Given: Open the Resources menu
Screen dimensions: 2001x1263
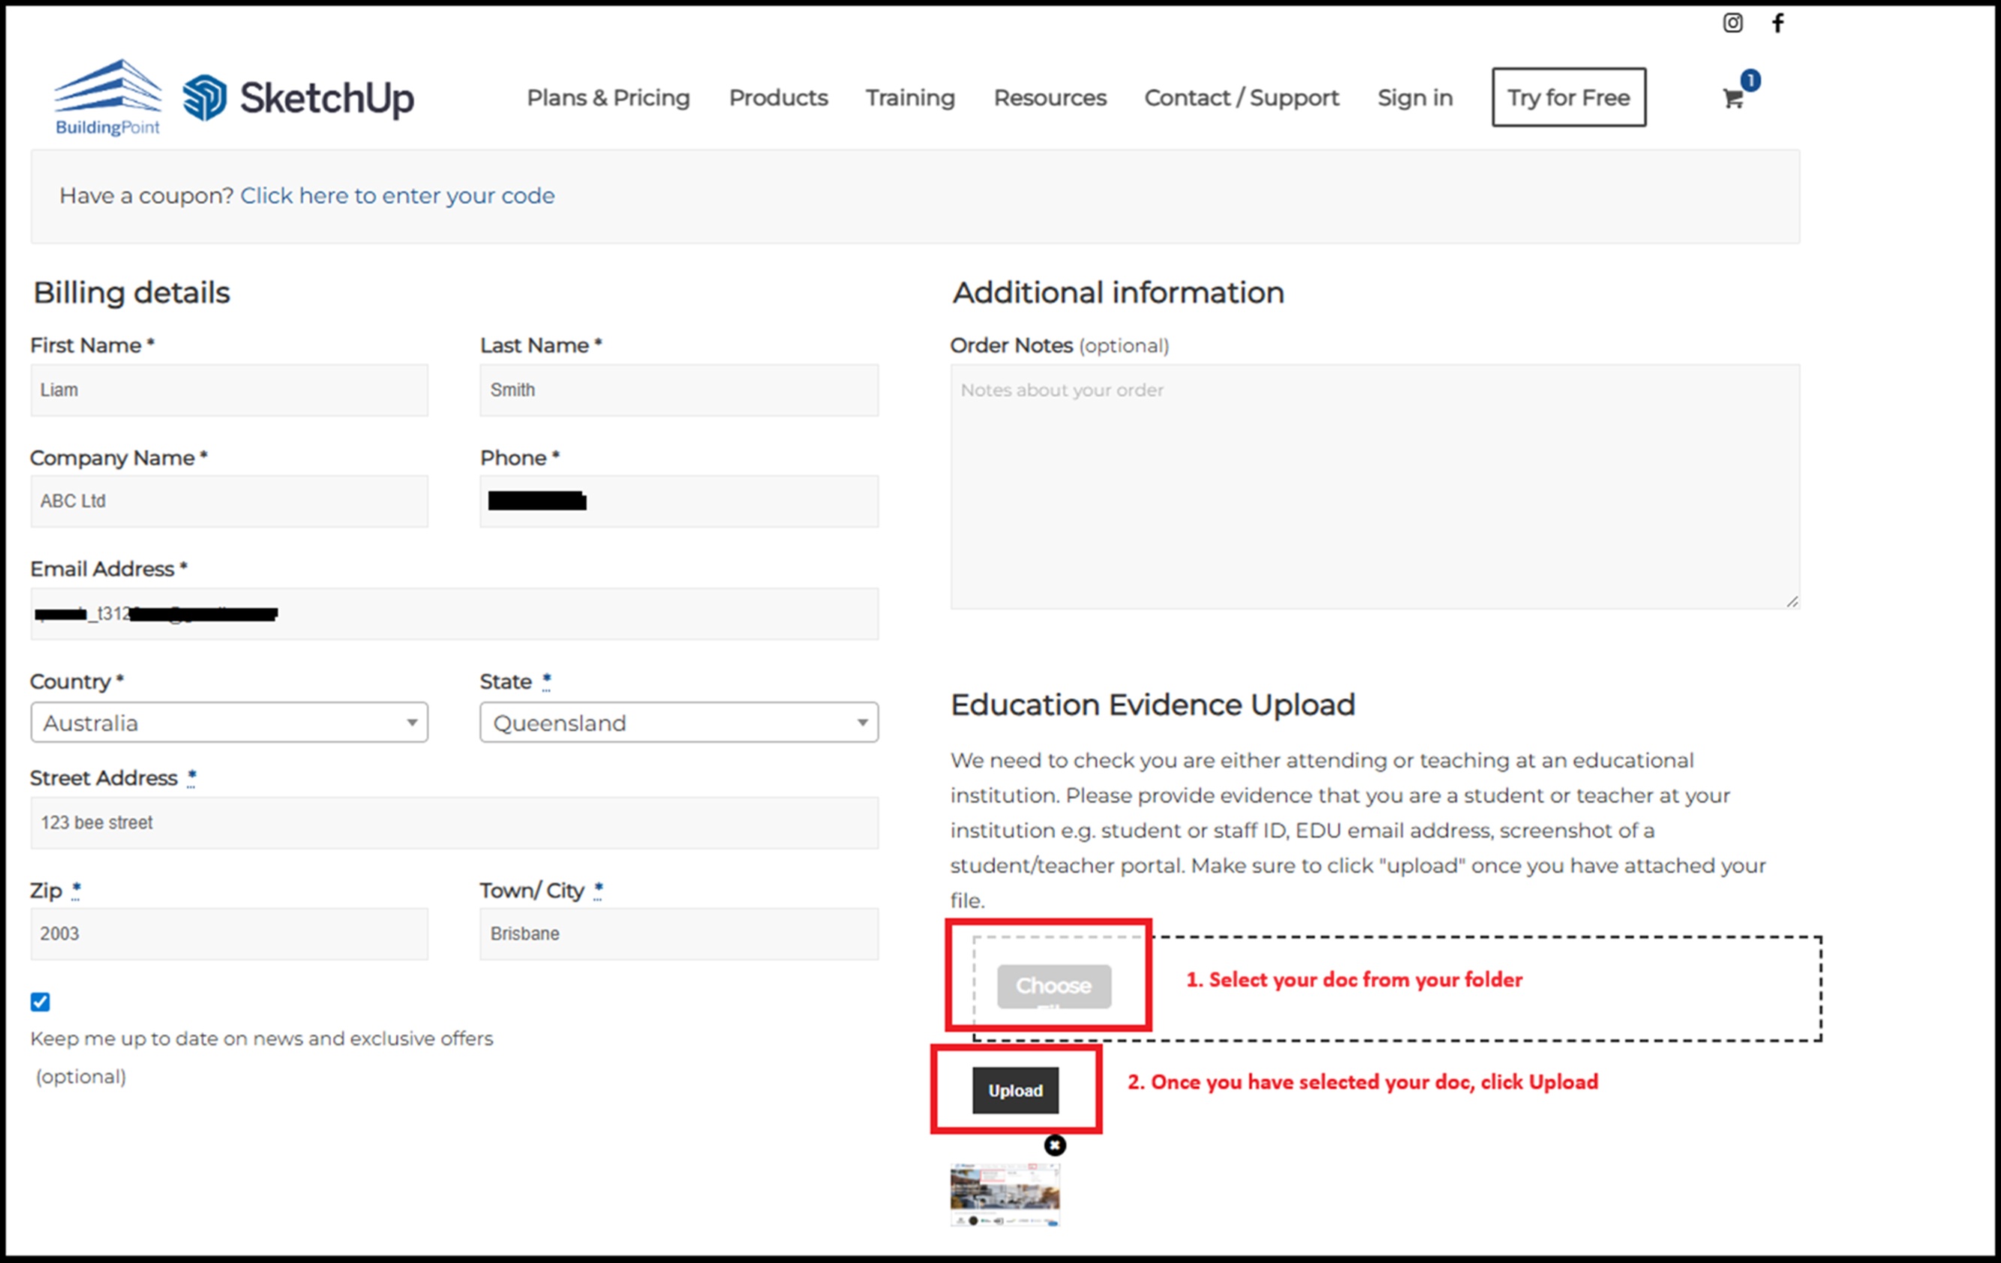Looking at the screenshot, I should coord(1050,97).
